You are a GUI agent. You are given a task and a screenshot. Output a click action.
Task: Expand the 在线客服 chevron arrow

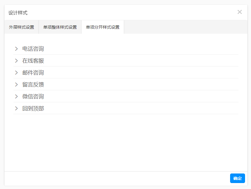point(16,61)
